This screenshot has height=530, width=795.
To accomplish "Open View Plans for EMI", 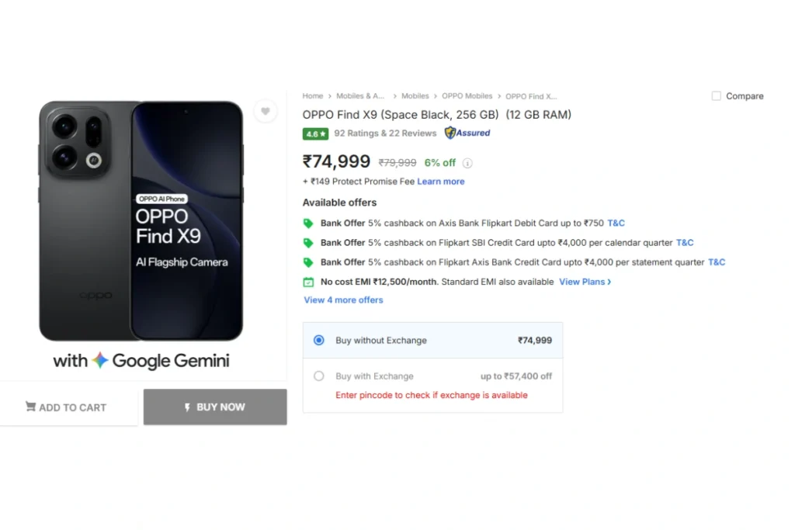I will 585,282.
